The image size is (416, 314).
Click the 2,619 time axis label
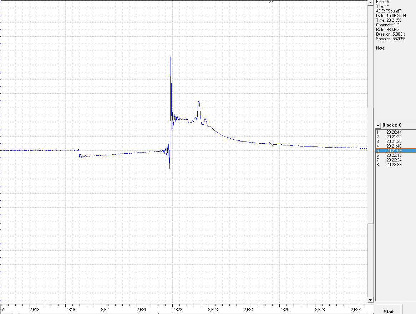pyautogui.click(x=70, y=309)
